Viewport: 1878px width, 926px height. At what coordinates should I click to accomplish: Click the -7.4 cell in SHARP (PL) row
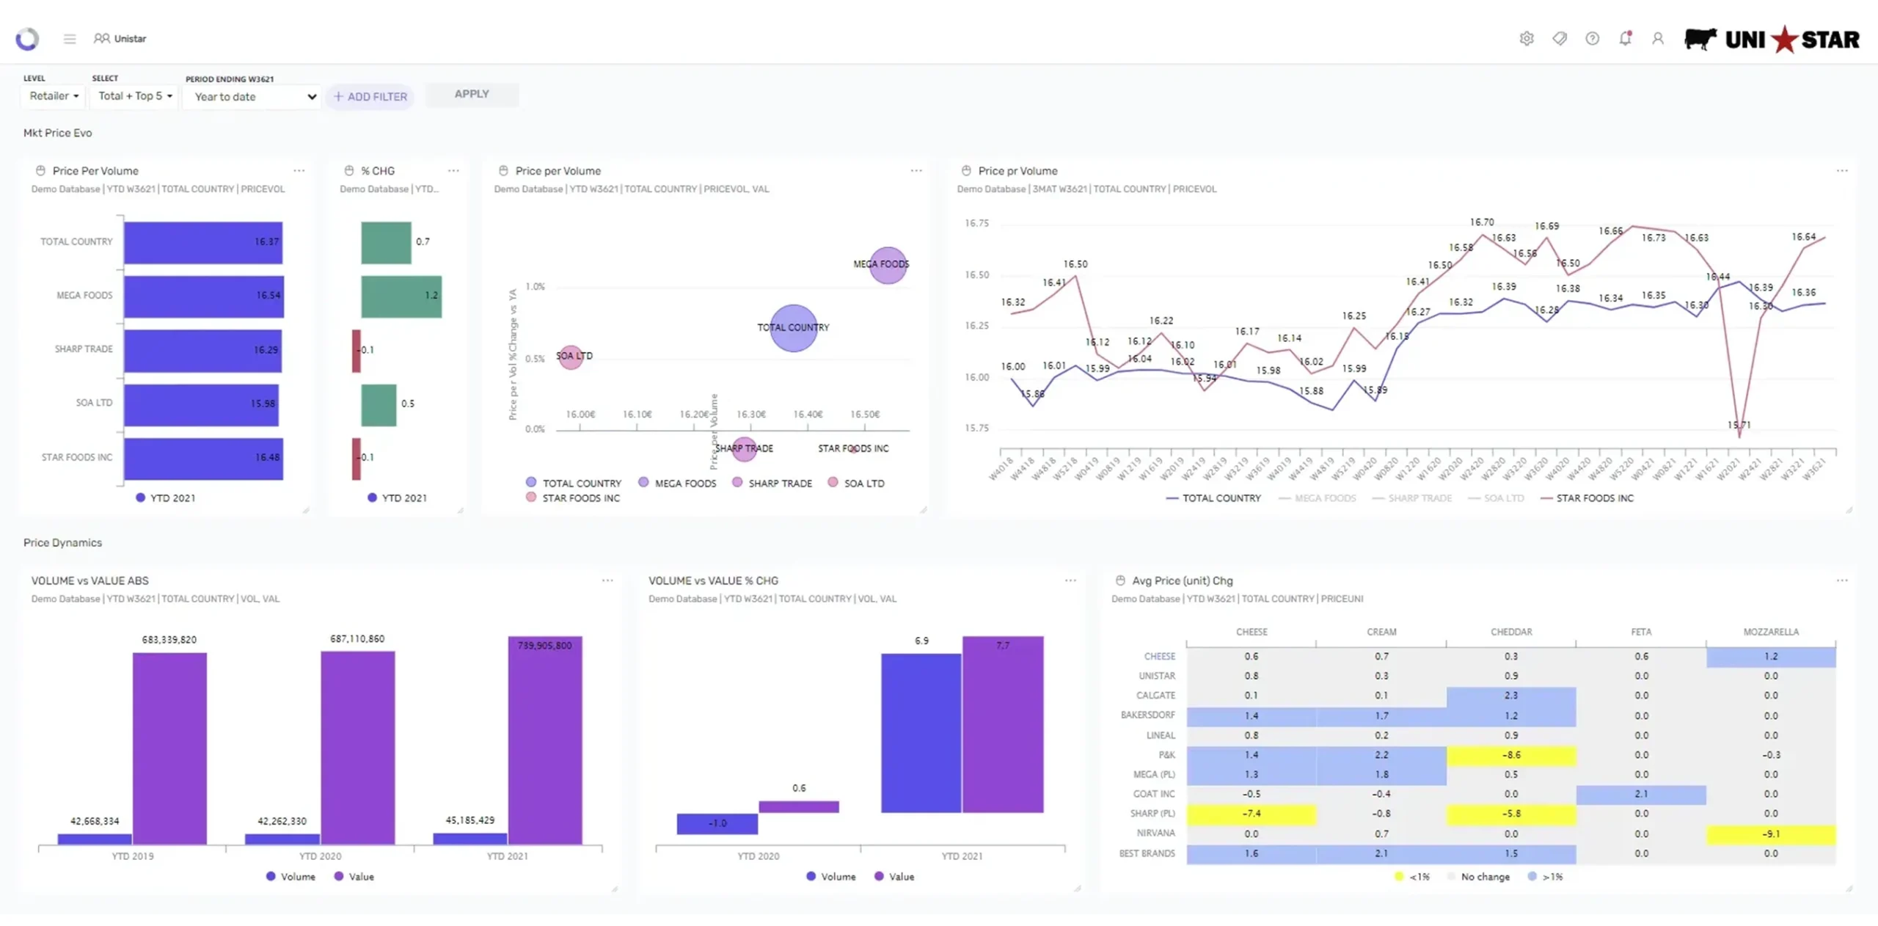click(x=1252, y=814)
